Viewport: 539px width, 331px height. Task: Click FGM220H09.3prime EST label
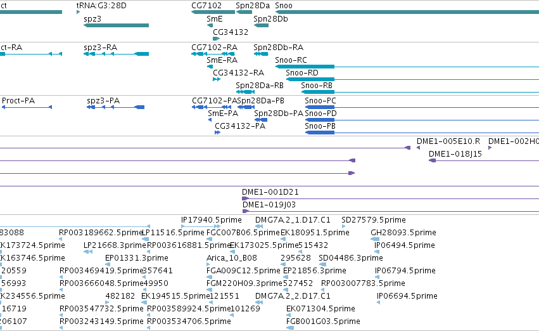coord(244,284)
